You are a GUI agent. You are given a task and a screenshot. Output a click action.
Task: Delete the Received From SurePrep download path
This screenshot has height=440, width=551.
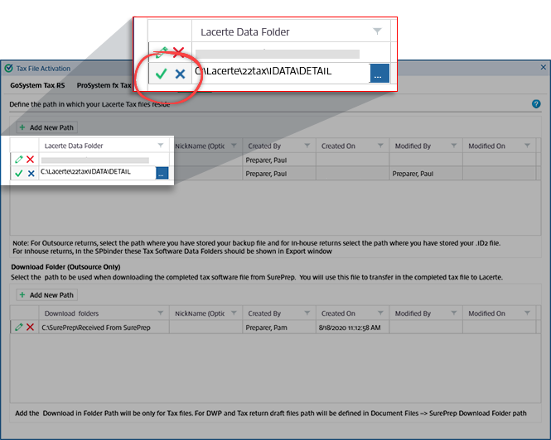30,327
